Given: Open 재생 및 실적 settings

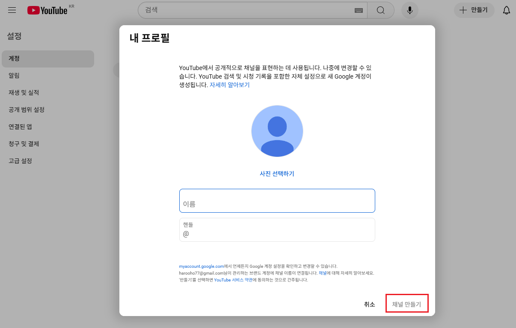Looking at the screenshot, I should click(48, 92).
